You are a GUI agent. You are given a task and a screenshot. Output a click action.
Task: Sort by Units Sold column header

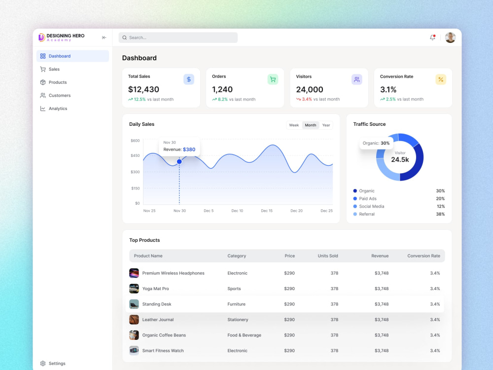click(x=328, y=256)
